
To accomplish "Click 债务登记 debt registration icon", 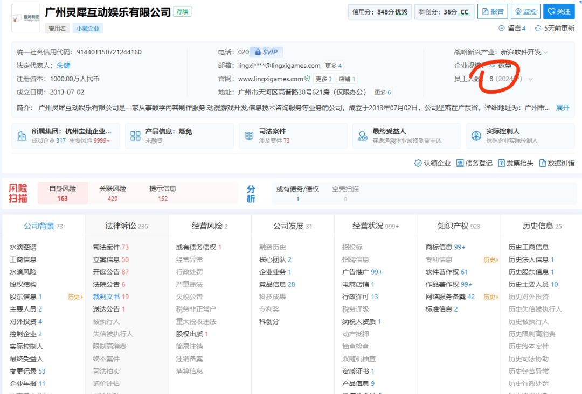I will pyautogui.click(x=460, y=163).
